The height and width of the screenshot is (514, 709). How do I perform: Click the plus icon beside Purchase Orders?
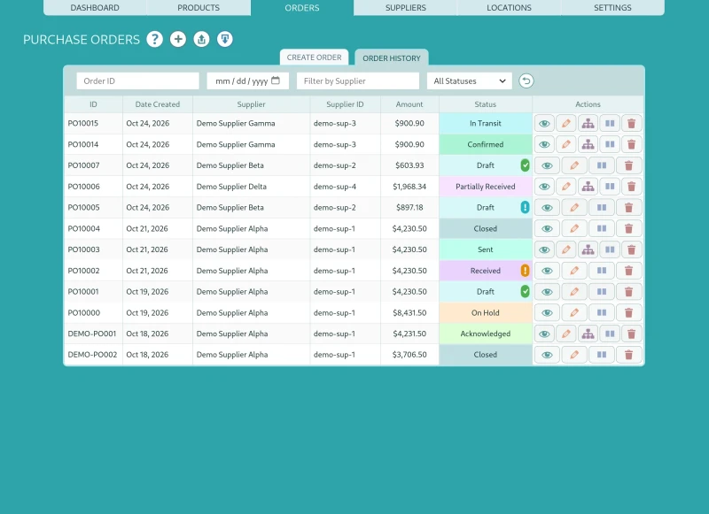[178, 39]
